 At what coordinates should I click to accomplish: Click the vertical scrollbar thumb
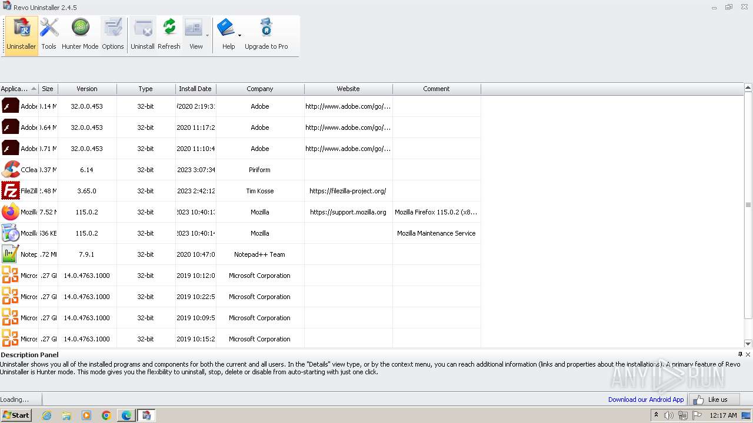(748, 206)
